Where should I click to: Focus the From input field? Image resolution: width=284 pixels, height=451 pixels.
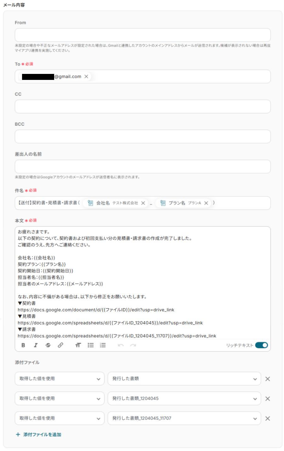click(x=143, y=35)
